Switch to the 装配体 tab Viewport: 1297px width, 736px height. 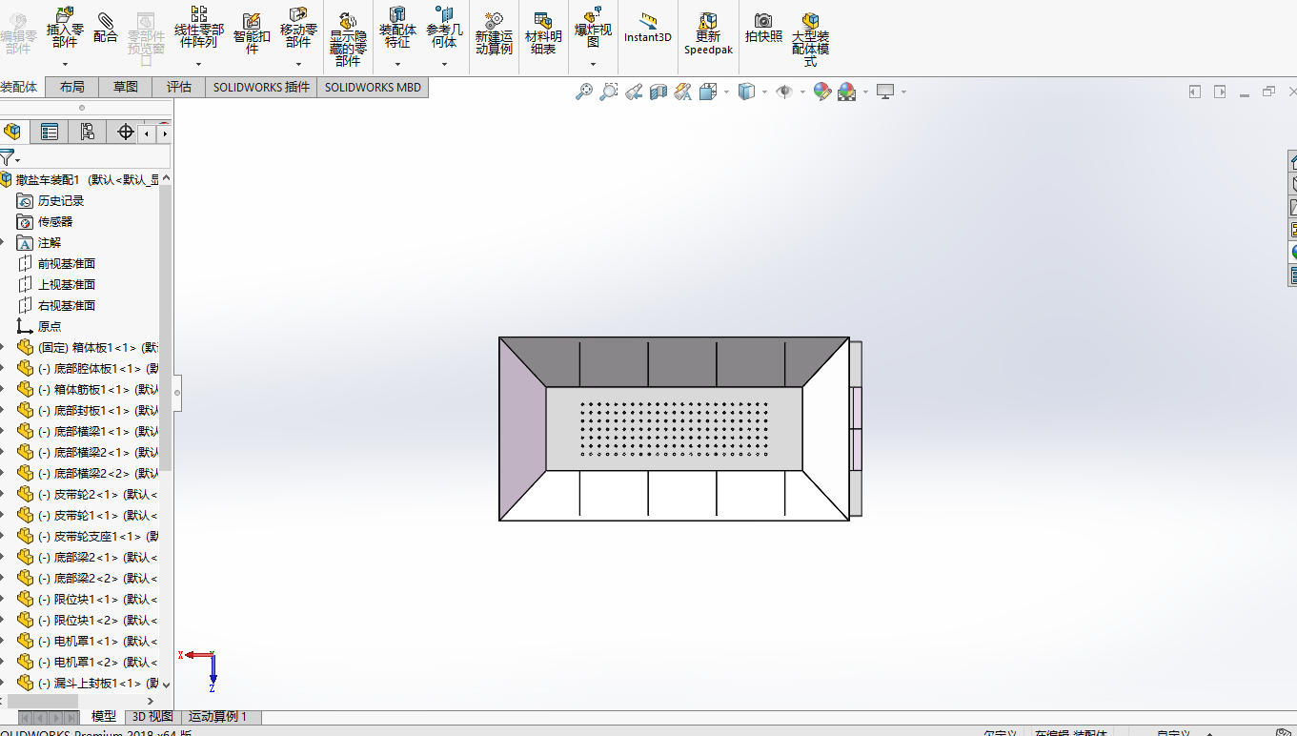coord(21,87)
